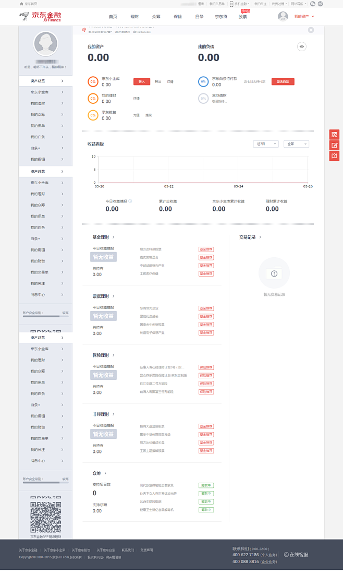The image size is (343, 574).
Task: Open the 近7日 period dropdown
Action: pyautogui.click(x=266, y=144)
